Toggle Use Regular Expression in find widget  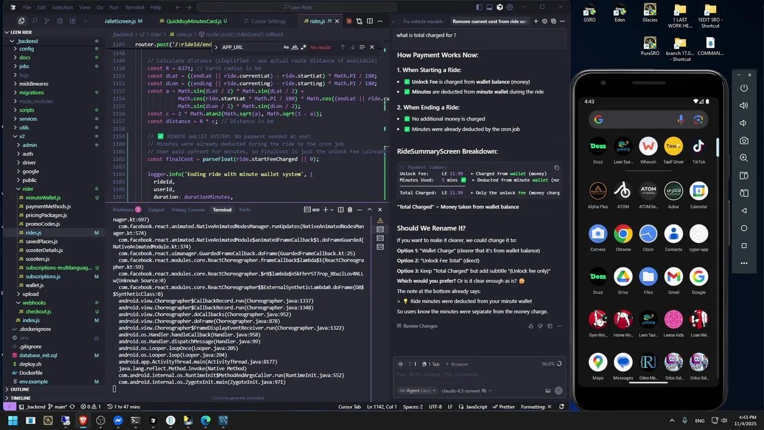coord(304,47)
